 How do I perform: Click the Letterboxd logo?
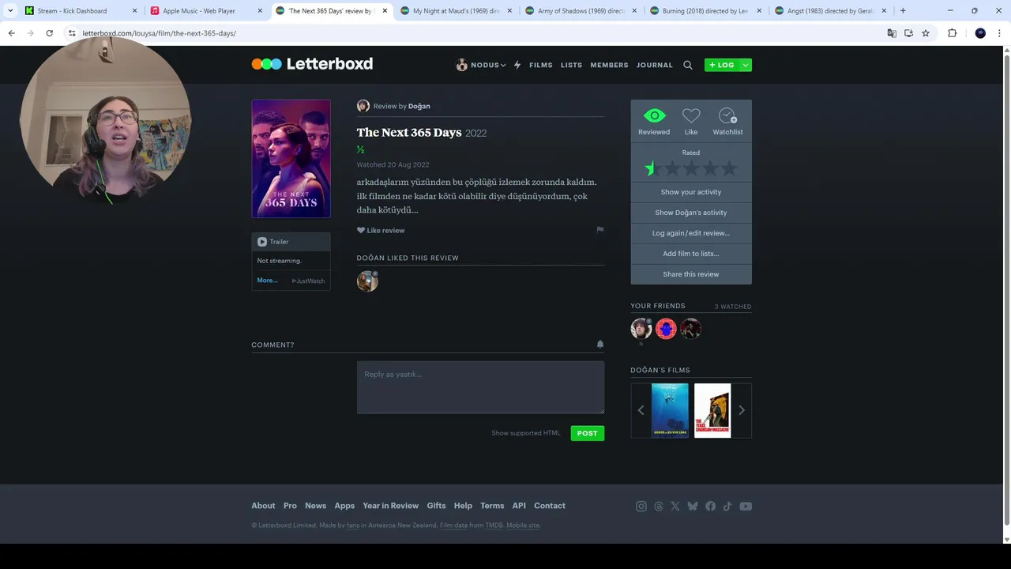click(x=312, y=64)
